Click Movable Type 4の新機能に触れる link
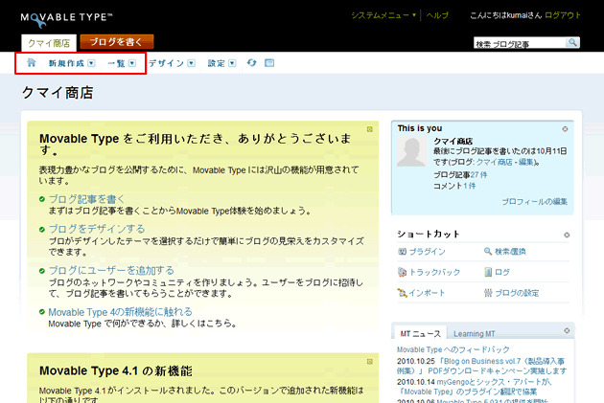The height and width of the screenshot is (403, 604). coord(120,312)
